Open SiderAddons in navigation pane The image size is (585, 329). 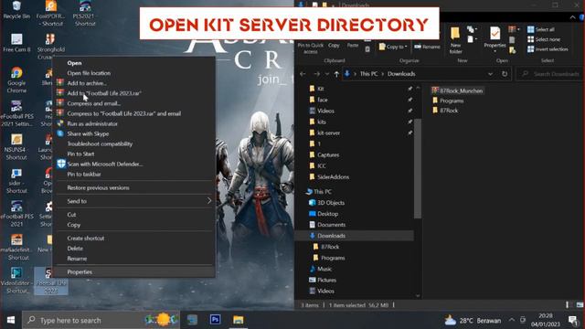[x=329, y=176]
